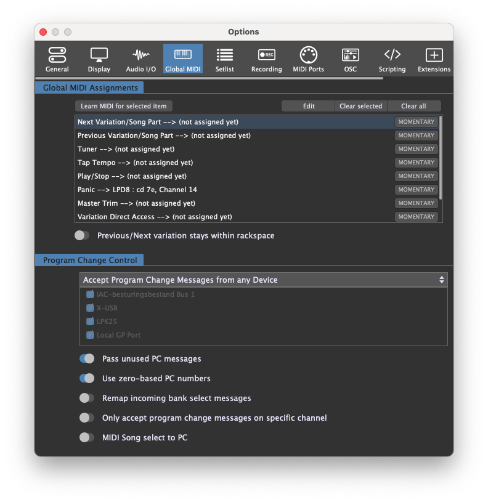Select the Master Trim assignment row
The width and height of the screenshot is (488, 502).
coord(234,203)
